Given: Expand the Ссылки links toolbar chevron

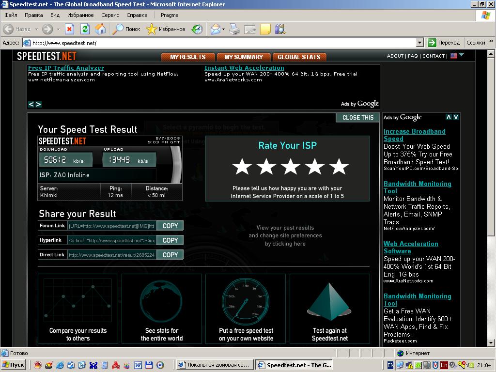Looking at the screenshot, I should tap(491, 41).
